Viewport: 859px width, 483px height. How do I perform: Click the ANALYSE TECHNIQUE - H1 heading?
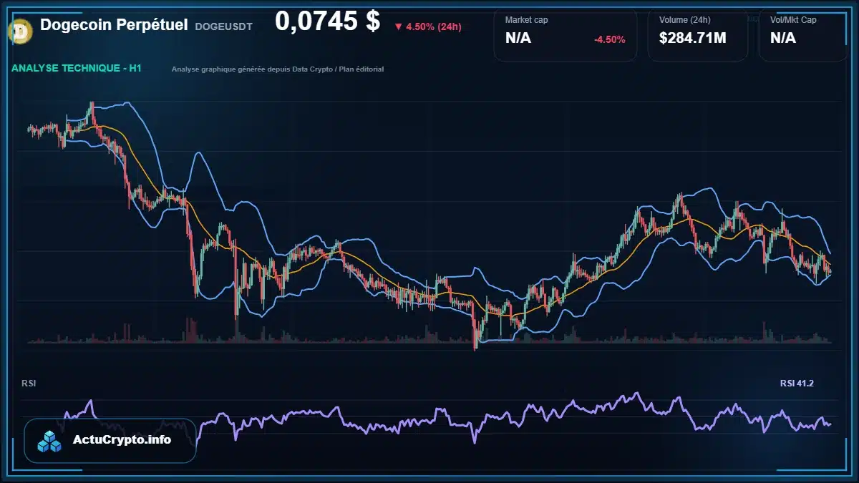tap(76, 68)
